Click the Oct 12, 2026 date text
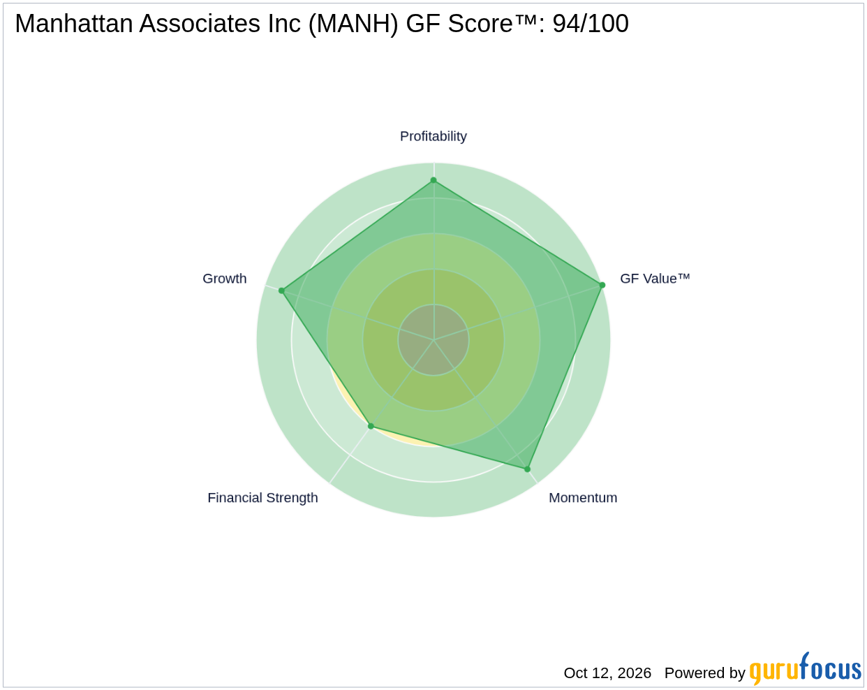 607,673
